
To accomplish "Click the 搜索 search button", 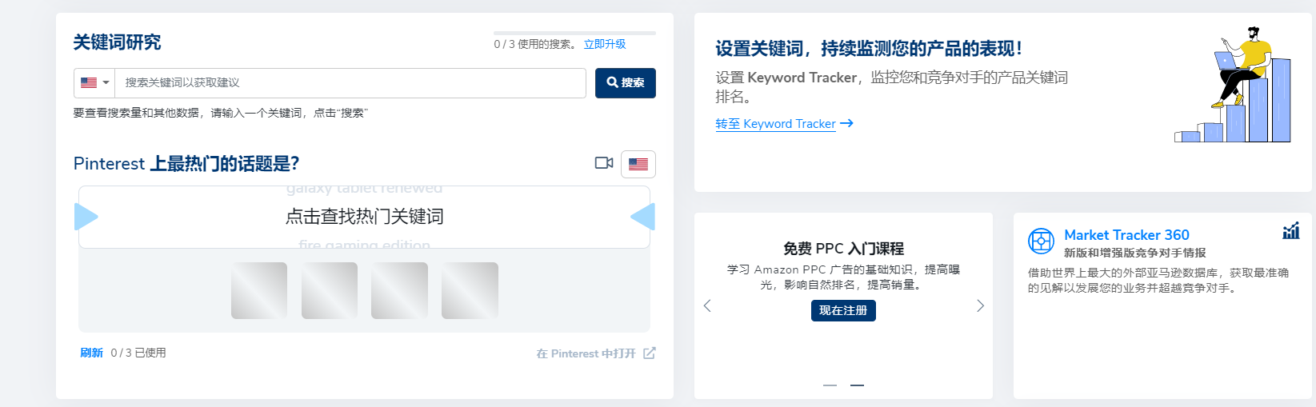I will 626,83.
